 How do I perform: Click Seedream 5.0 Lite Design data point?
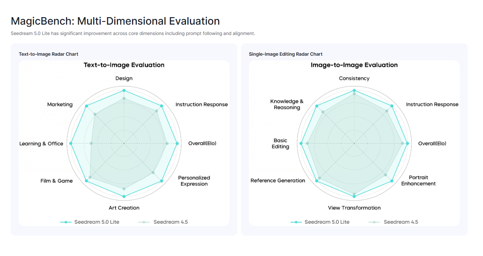tap(124, 90)
